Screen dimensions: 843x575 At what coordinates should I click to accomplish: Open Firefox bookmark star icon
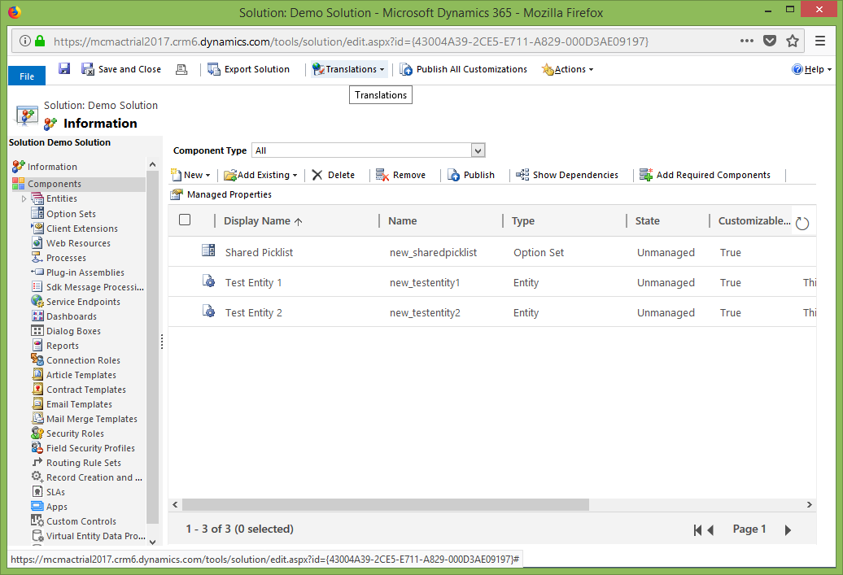[x=792, y=41]
